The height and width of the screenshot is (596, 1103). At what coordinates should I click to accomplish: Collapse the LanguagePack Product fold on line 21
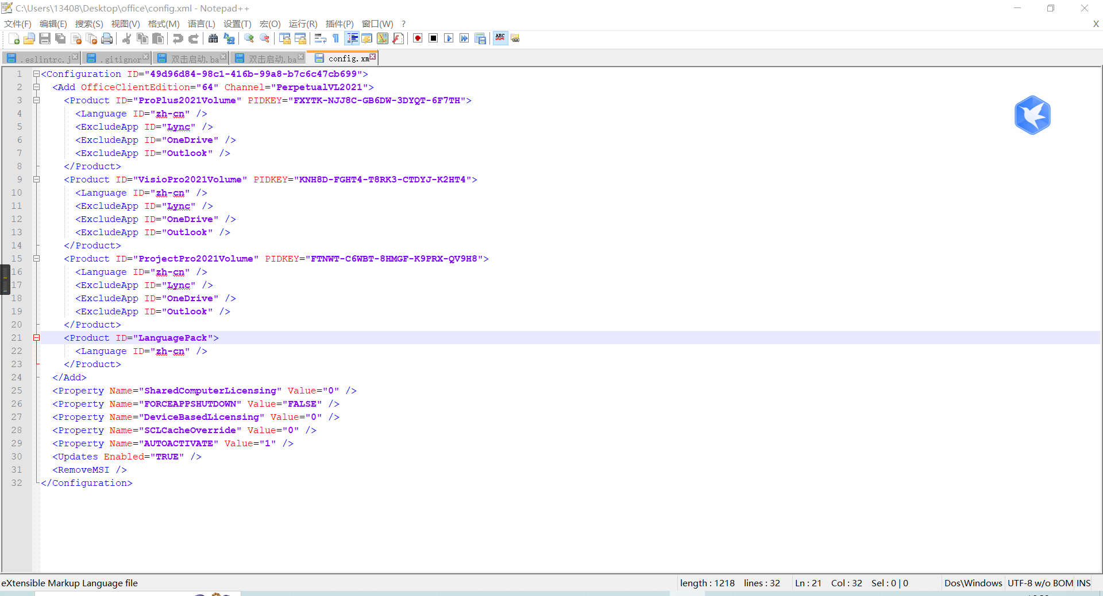point(36,338)
